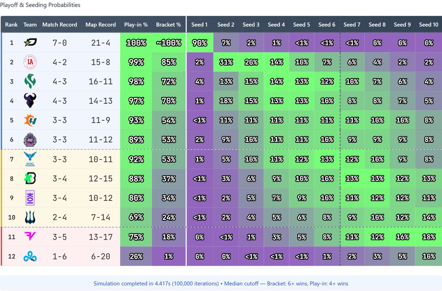The height and width of the screenshot is (291, 442).
Task: Click the green and black B logo, rank 8
Action: [x=30, y=178]
